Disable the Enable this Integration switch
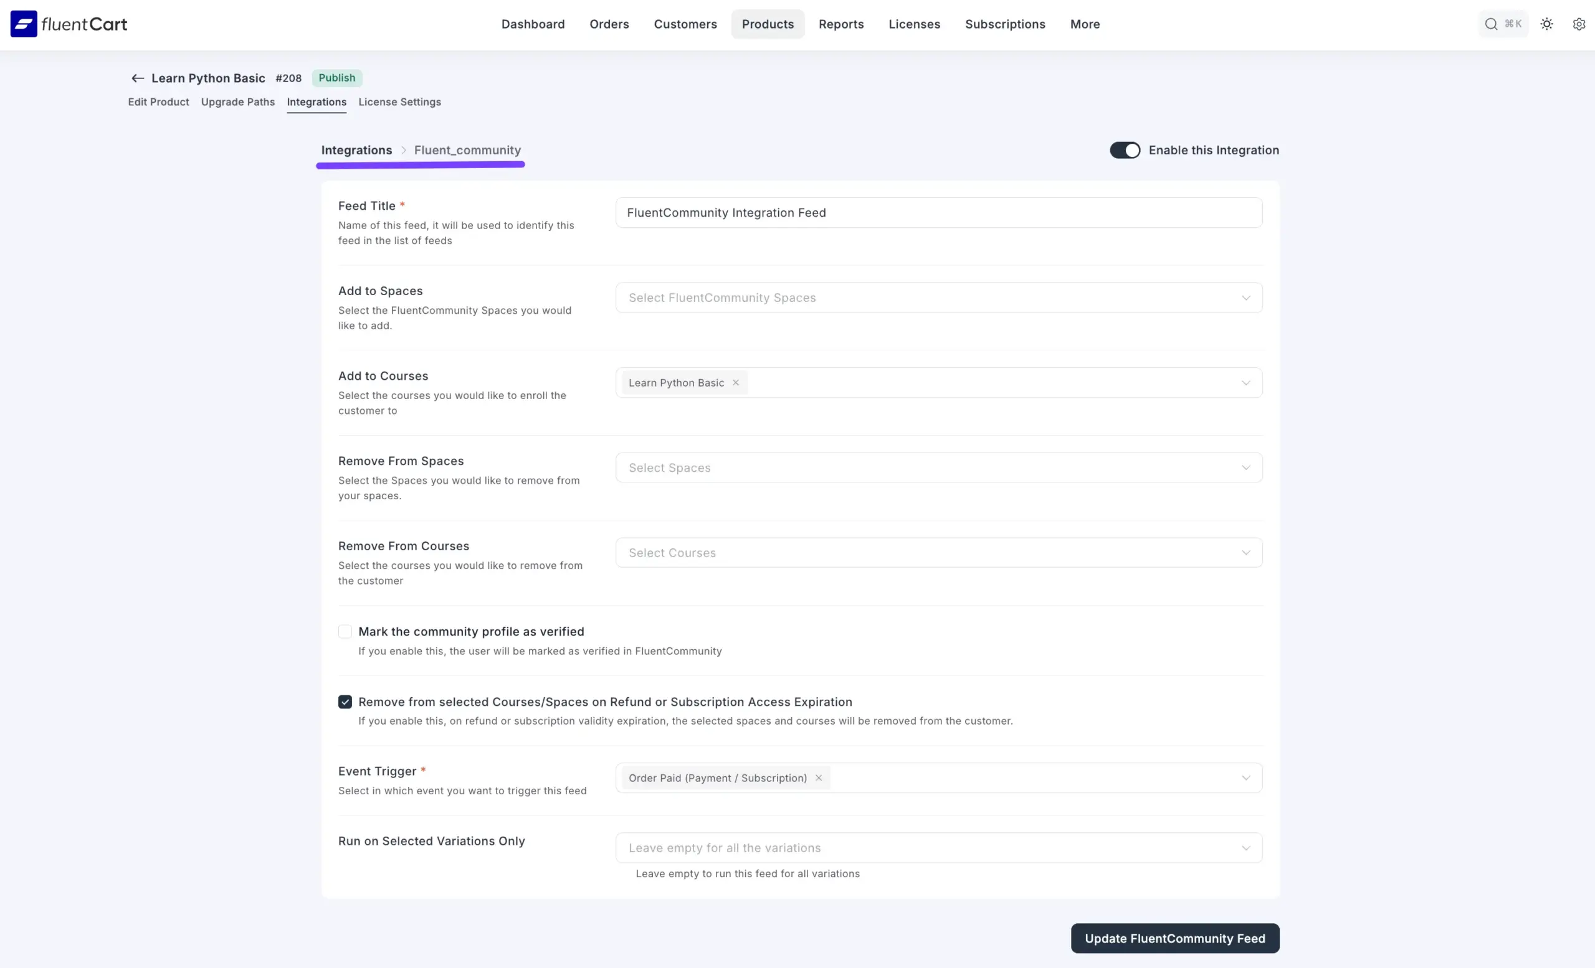The image size is (1595, 968). [1125, 150]
